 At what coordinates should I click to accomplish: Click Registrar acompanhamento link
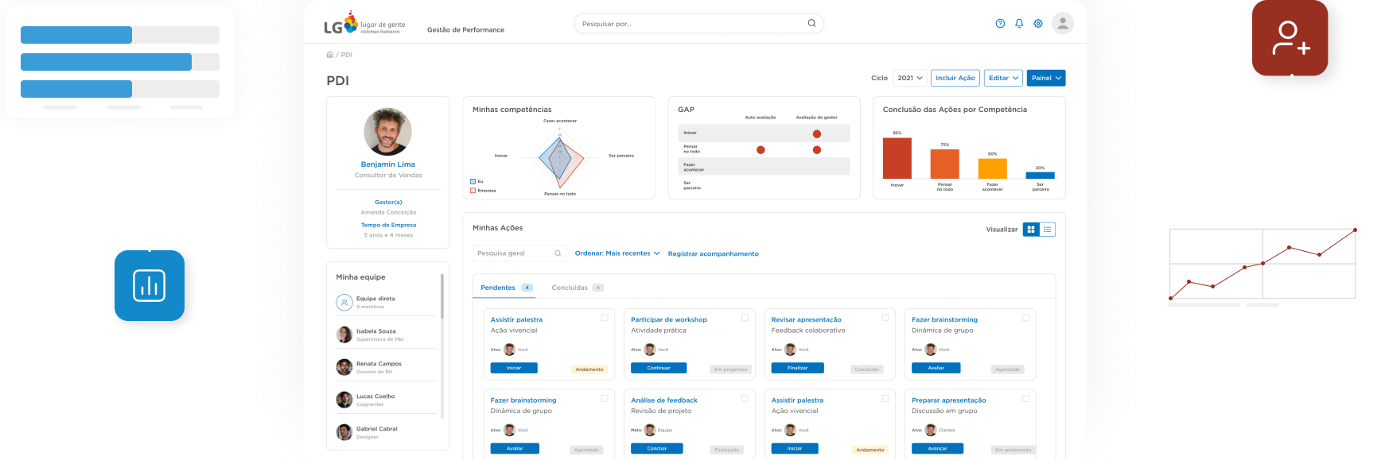click(x=713, y=254)
